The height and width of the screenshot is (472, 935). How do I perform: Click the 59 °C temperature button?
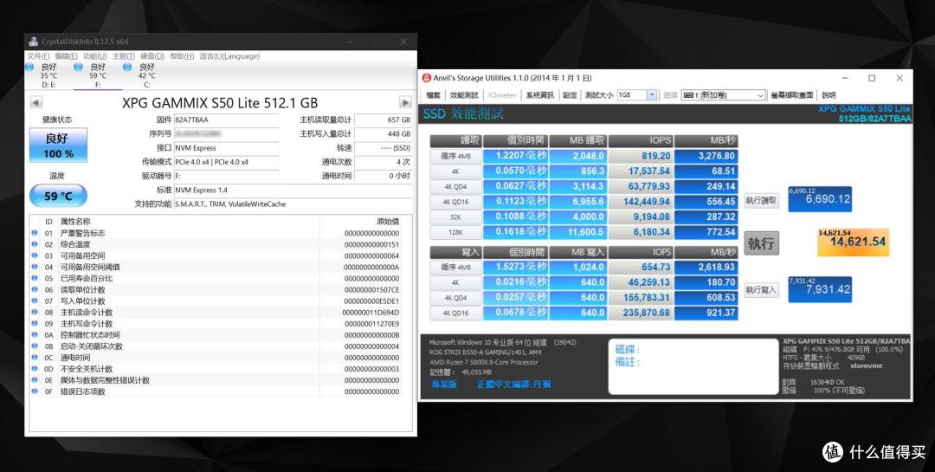click(59, 196)
